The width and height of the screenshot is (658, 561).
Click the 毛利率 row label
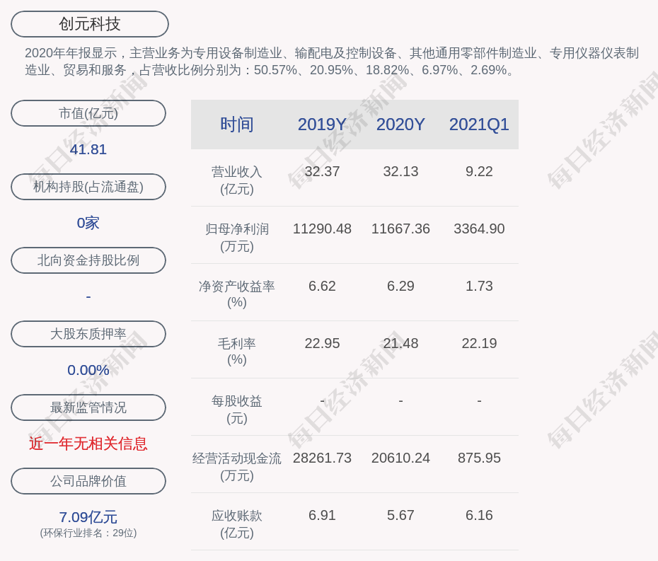coord(237,351)
